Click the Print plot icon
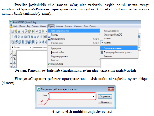 point(23,31)
